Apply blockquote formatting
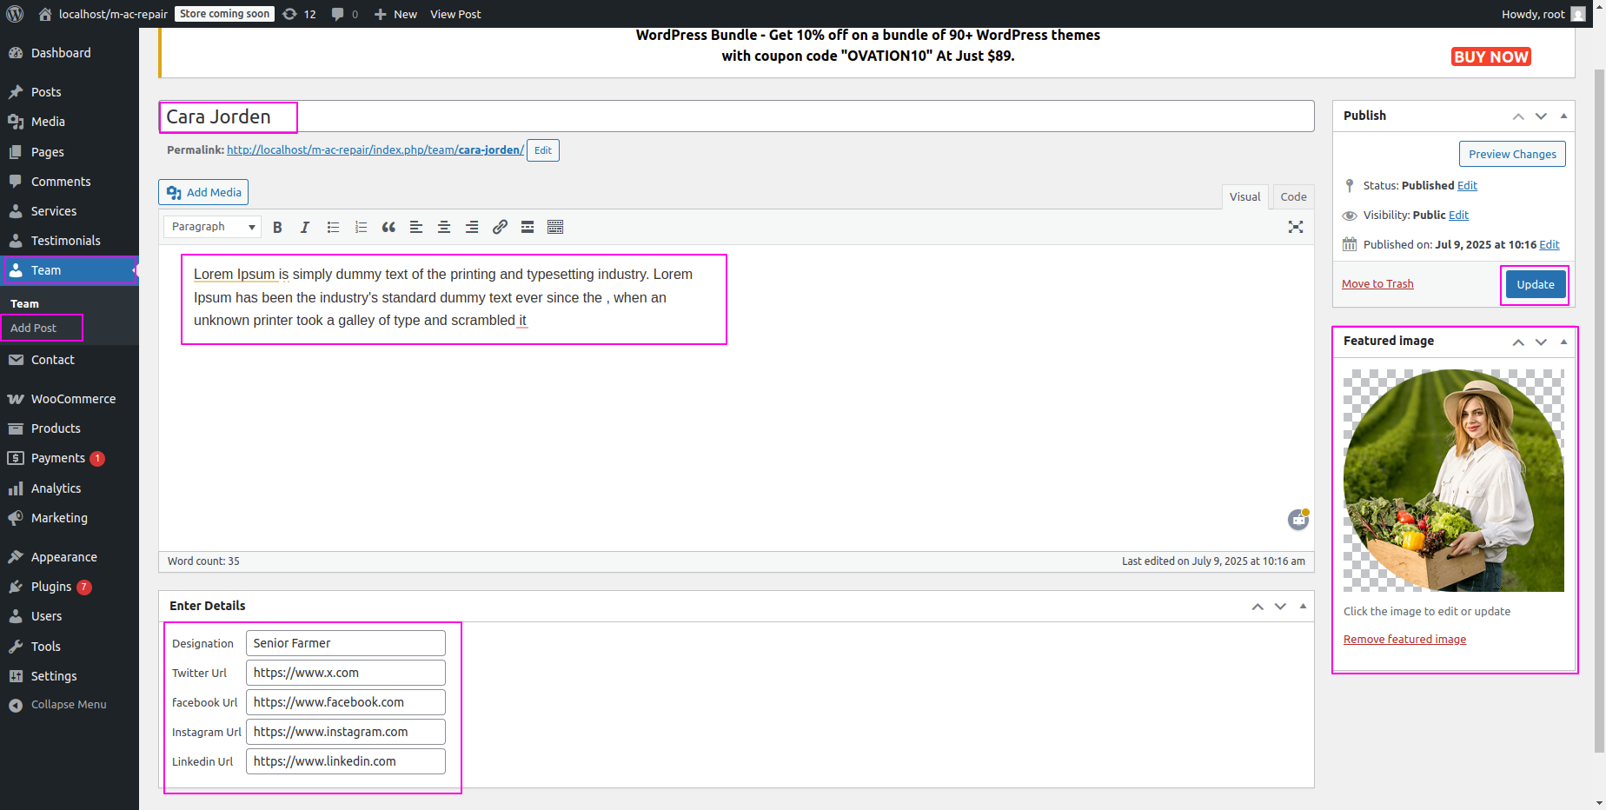The height and width of the screenshot is (810, 1606). (388, 227)
